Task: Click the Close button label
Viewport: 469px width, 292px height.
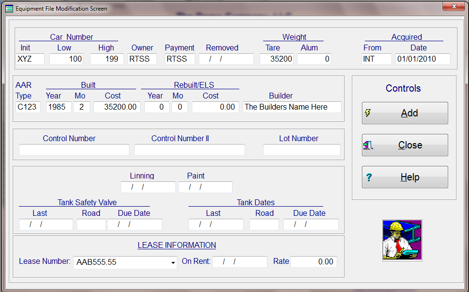Action: click(x=410, y=145)
